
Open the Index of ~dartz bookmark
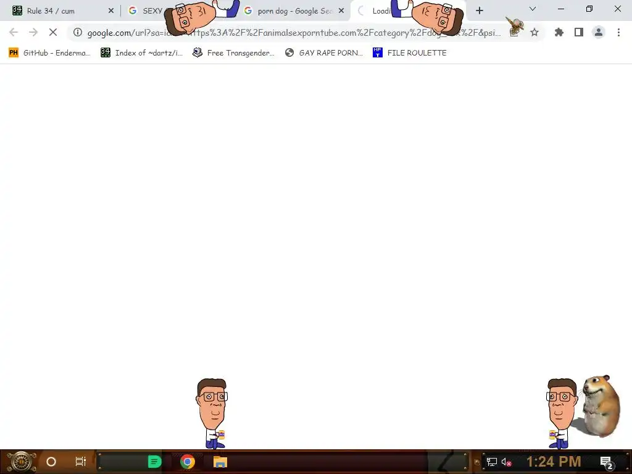pos(141,53)
